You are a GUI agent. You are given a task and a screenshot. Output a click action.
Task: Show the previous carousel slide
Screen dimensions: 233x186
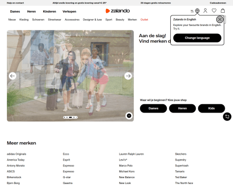click(12, 76)
